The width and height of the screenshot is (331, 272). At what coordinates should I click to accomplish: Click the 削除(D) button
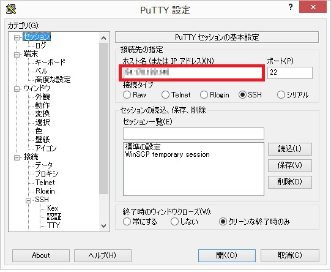[x=290, y=182]
